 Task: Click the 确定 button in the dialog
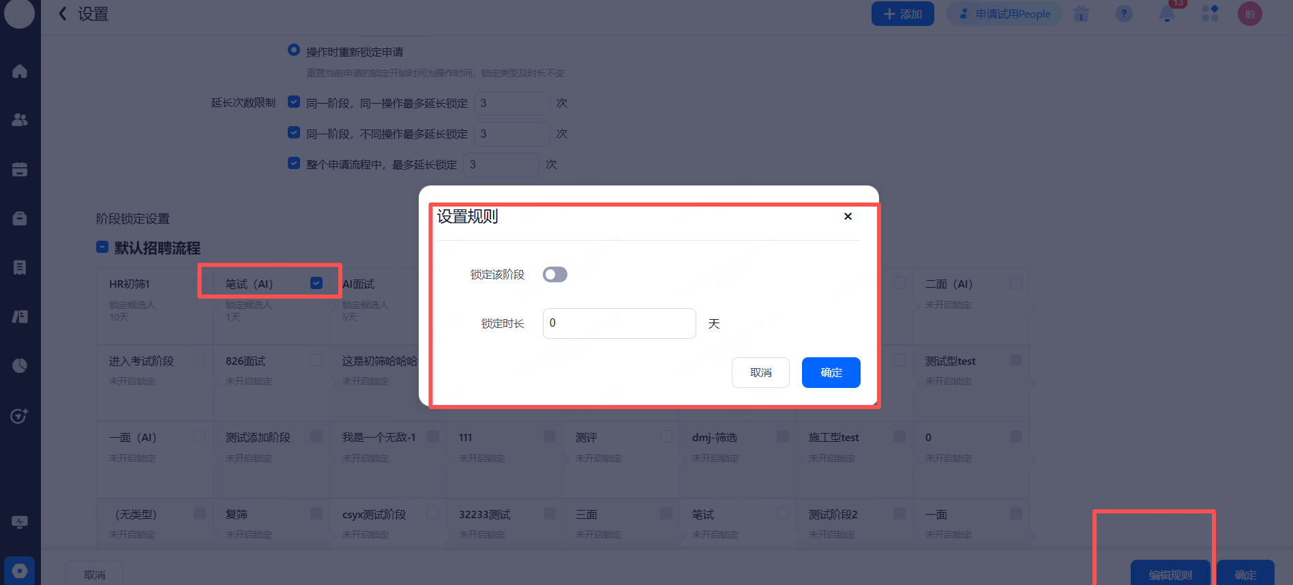click(831, 372)
